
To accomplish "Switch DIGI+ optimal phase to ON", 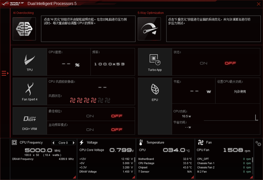I will pos(90,116).
